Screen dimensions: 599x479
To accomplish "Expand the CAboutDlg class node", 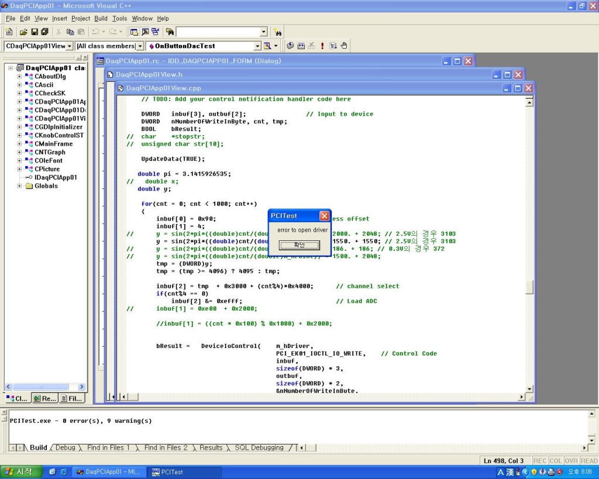I will pyautogui.click(x=19, y=77).
